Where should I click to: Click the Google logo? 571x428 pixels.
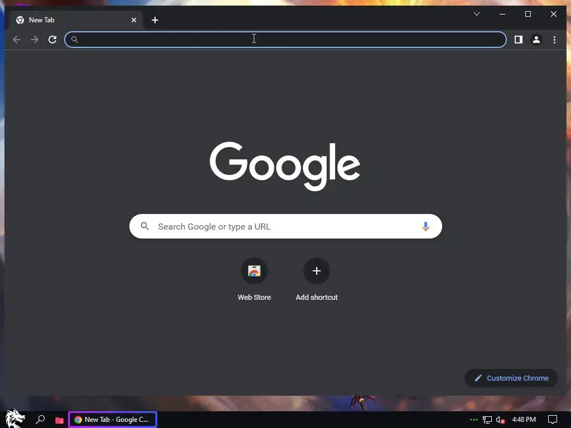[285, 166]
